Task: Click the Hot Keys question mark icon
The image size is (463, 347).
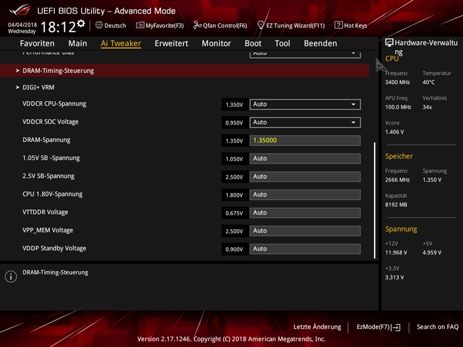Action: [x=339, y=25]
